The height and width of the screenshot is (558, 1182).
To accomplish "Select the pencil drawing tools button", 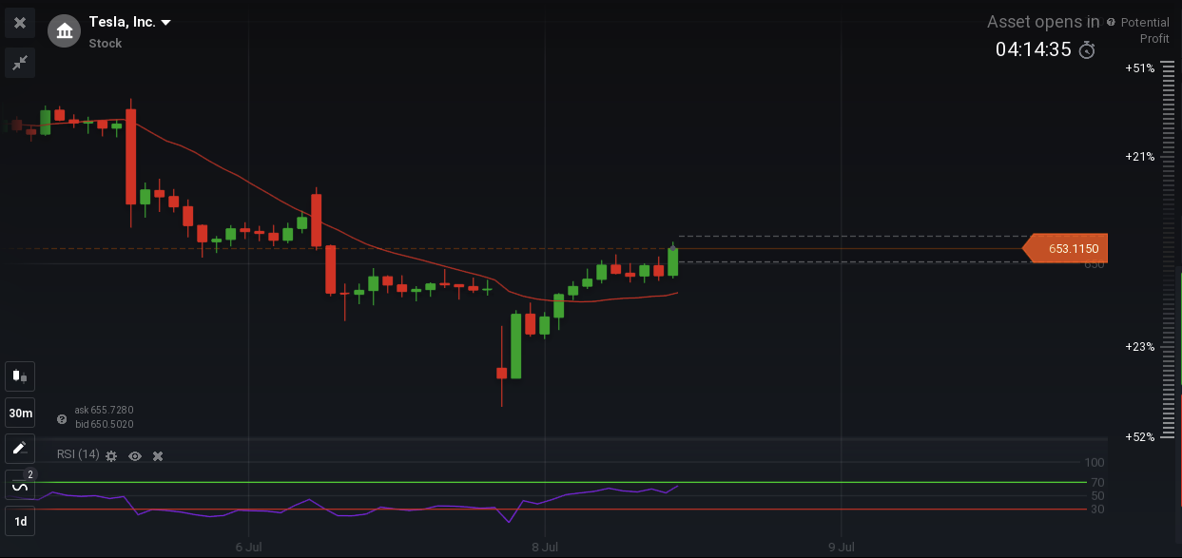I will (x=20, y=449).
